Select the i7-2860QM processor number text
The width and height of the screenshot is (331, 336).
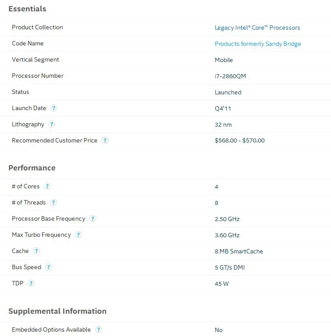pyautogui.click(x=230, y=76)
